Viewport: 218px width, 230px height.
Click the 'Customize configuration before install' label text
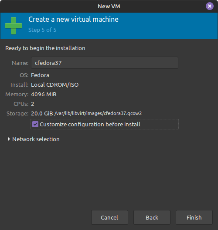tap(90, 125)
